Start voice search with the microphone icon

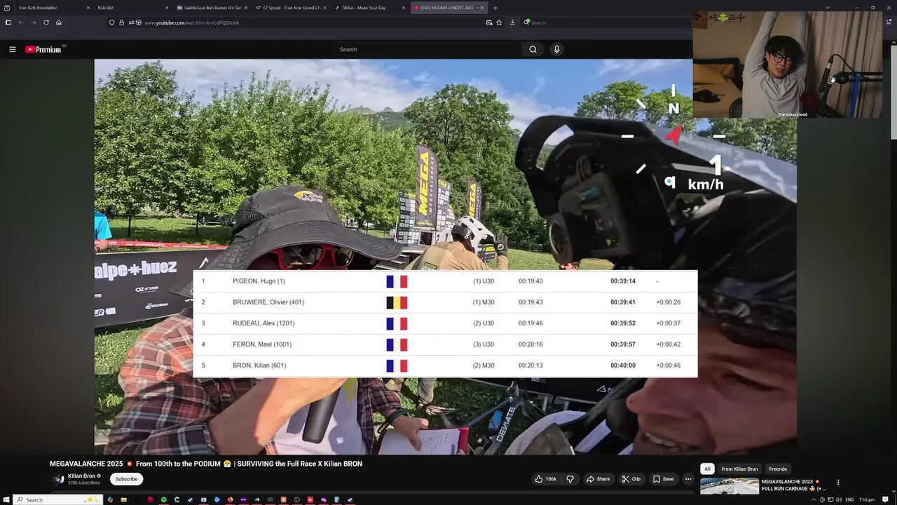coord(556,49)
